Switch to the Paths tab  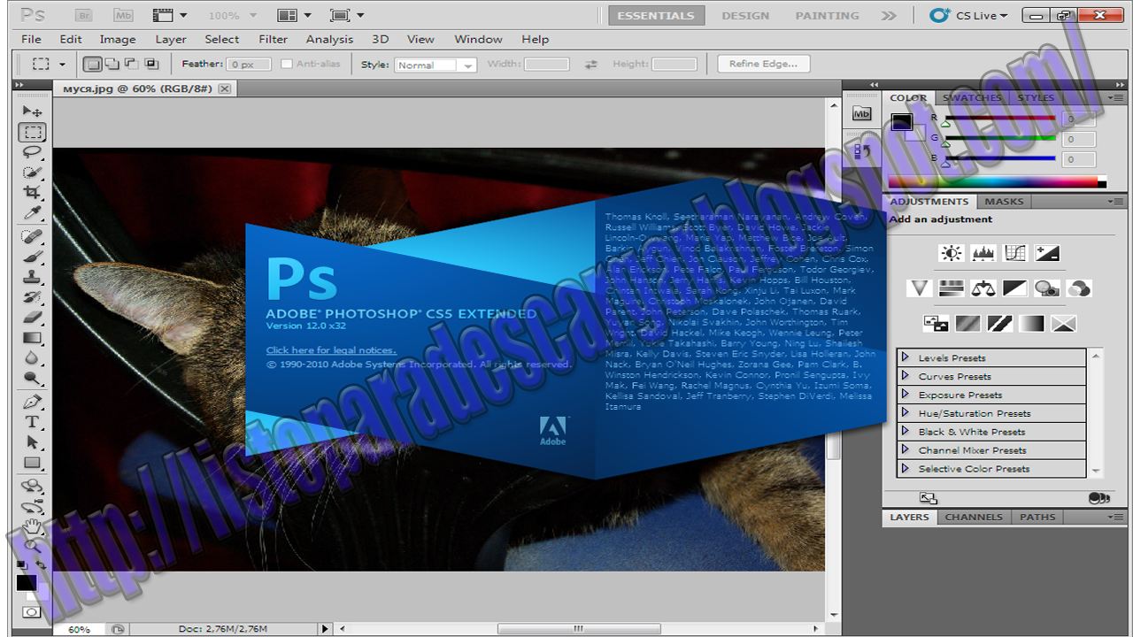tap(1037, 517)
